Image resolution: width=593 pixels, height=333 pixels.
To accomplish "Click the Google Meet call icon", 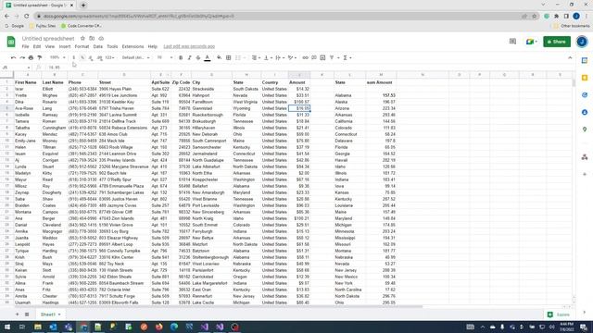I will [531, 42].
